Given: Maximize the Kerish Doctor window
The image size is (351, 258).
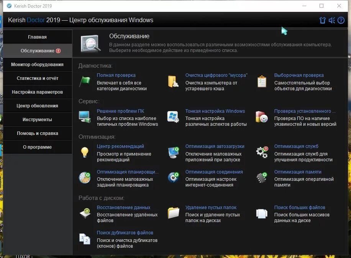Looking at the screenshot, I should tap(321, 6).
